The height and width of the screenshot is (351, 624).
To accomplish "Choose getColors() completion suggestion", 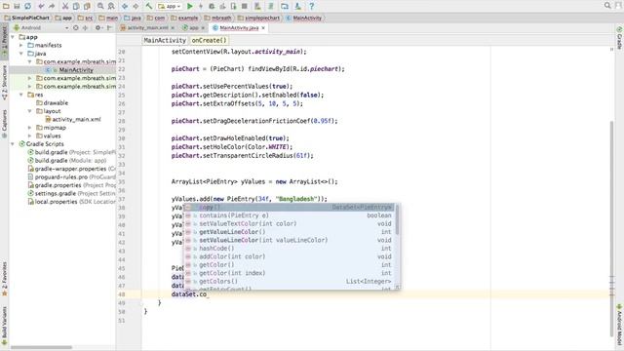I will pos(290,282).
